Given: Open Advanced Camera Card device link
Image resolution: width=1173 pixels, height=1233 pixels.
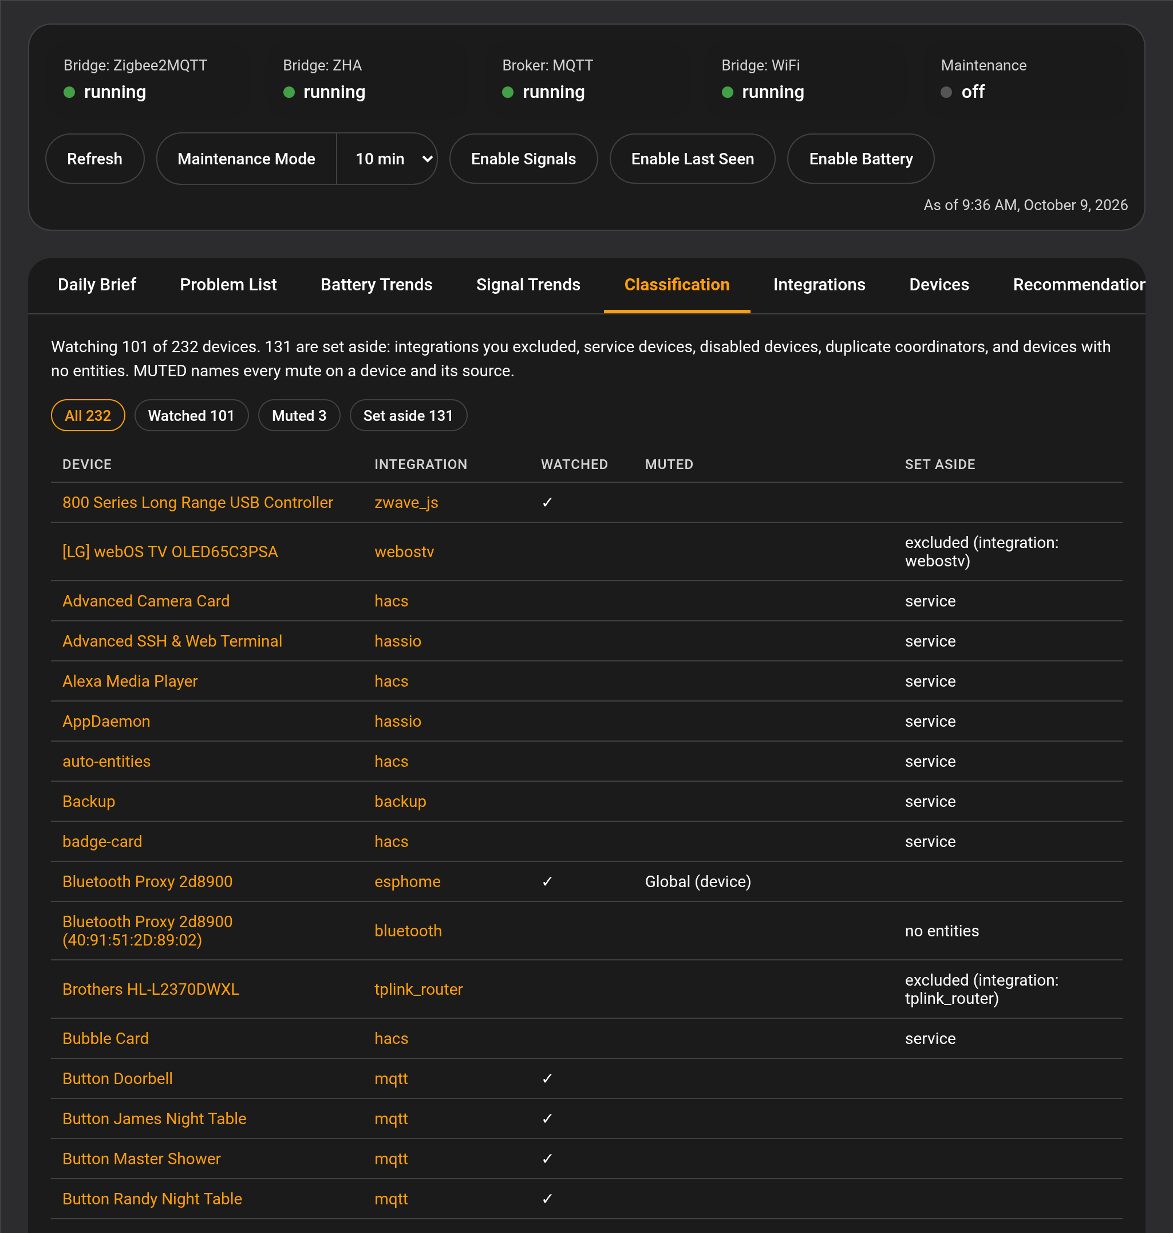Looking at the screenshot, I should pyautogui.click(x=147, y=601).
